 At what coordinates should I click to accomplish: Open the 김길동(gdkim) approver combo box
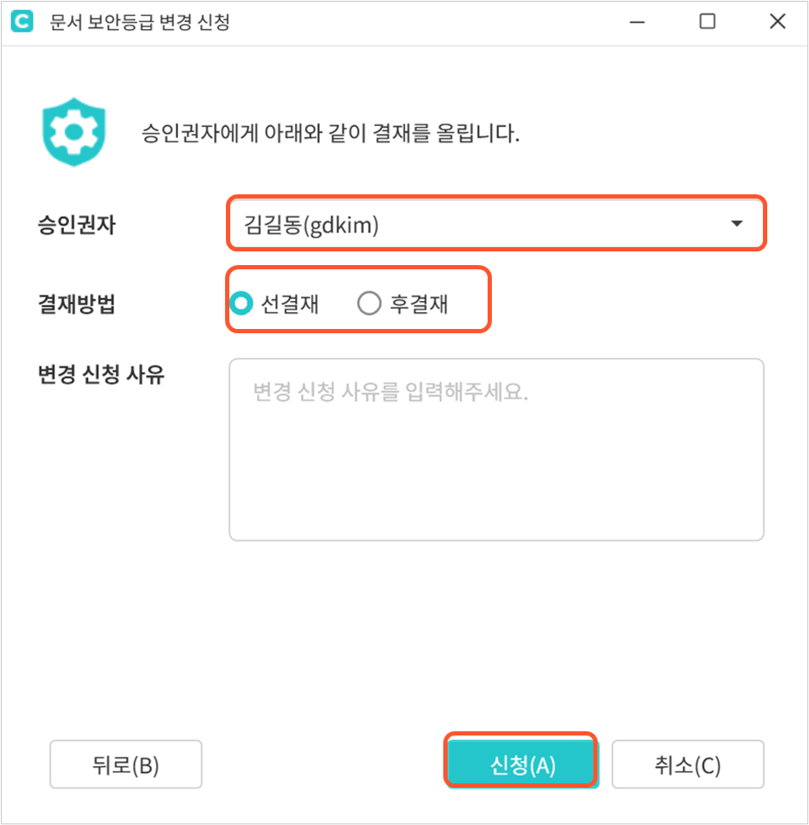(x=477, y=224)
